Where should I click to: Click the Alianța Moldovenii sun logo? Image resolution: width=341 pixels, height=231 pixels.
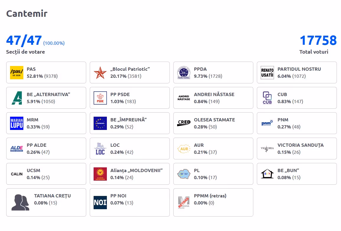(x=100, y=174)
